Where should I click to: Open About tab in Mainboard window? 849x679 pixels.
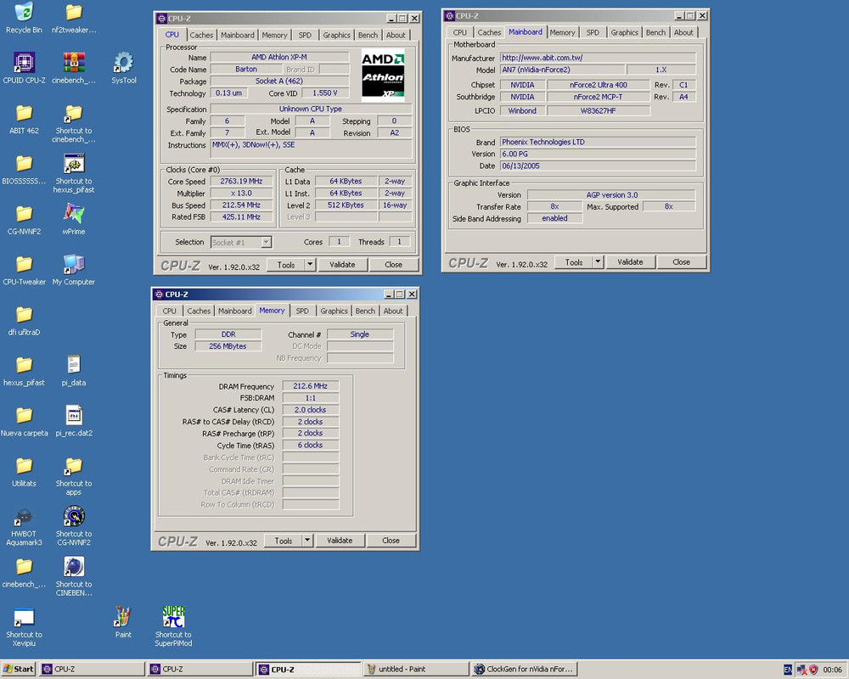pyautogui.click(x=683, y=32)
